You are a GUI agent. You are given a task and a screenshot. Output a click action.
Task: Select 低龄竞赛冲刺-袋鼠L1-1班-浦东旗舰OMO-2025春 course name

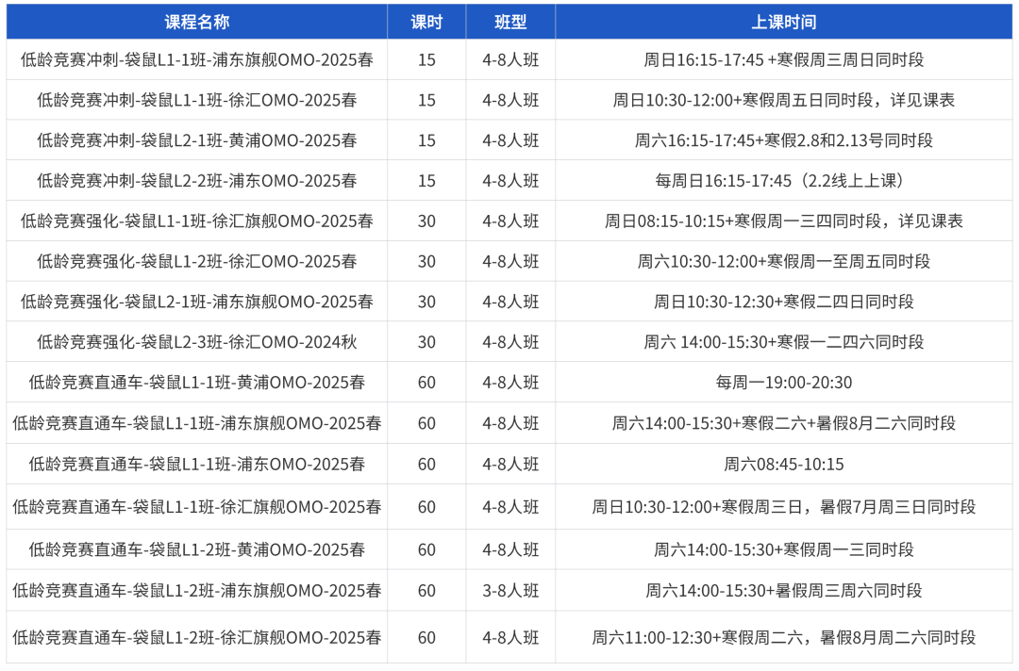197,59
